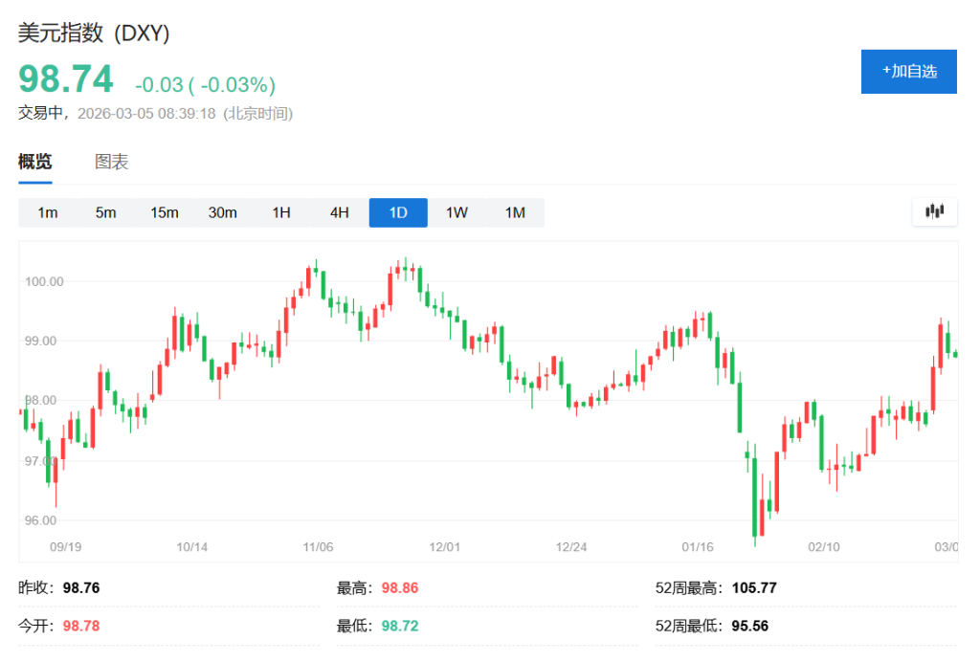The width and height of the screenshot is (980, 662).
Task: Click the highlighted 1D timeframe button
Action: point(397,212)
